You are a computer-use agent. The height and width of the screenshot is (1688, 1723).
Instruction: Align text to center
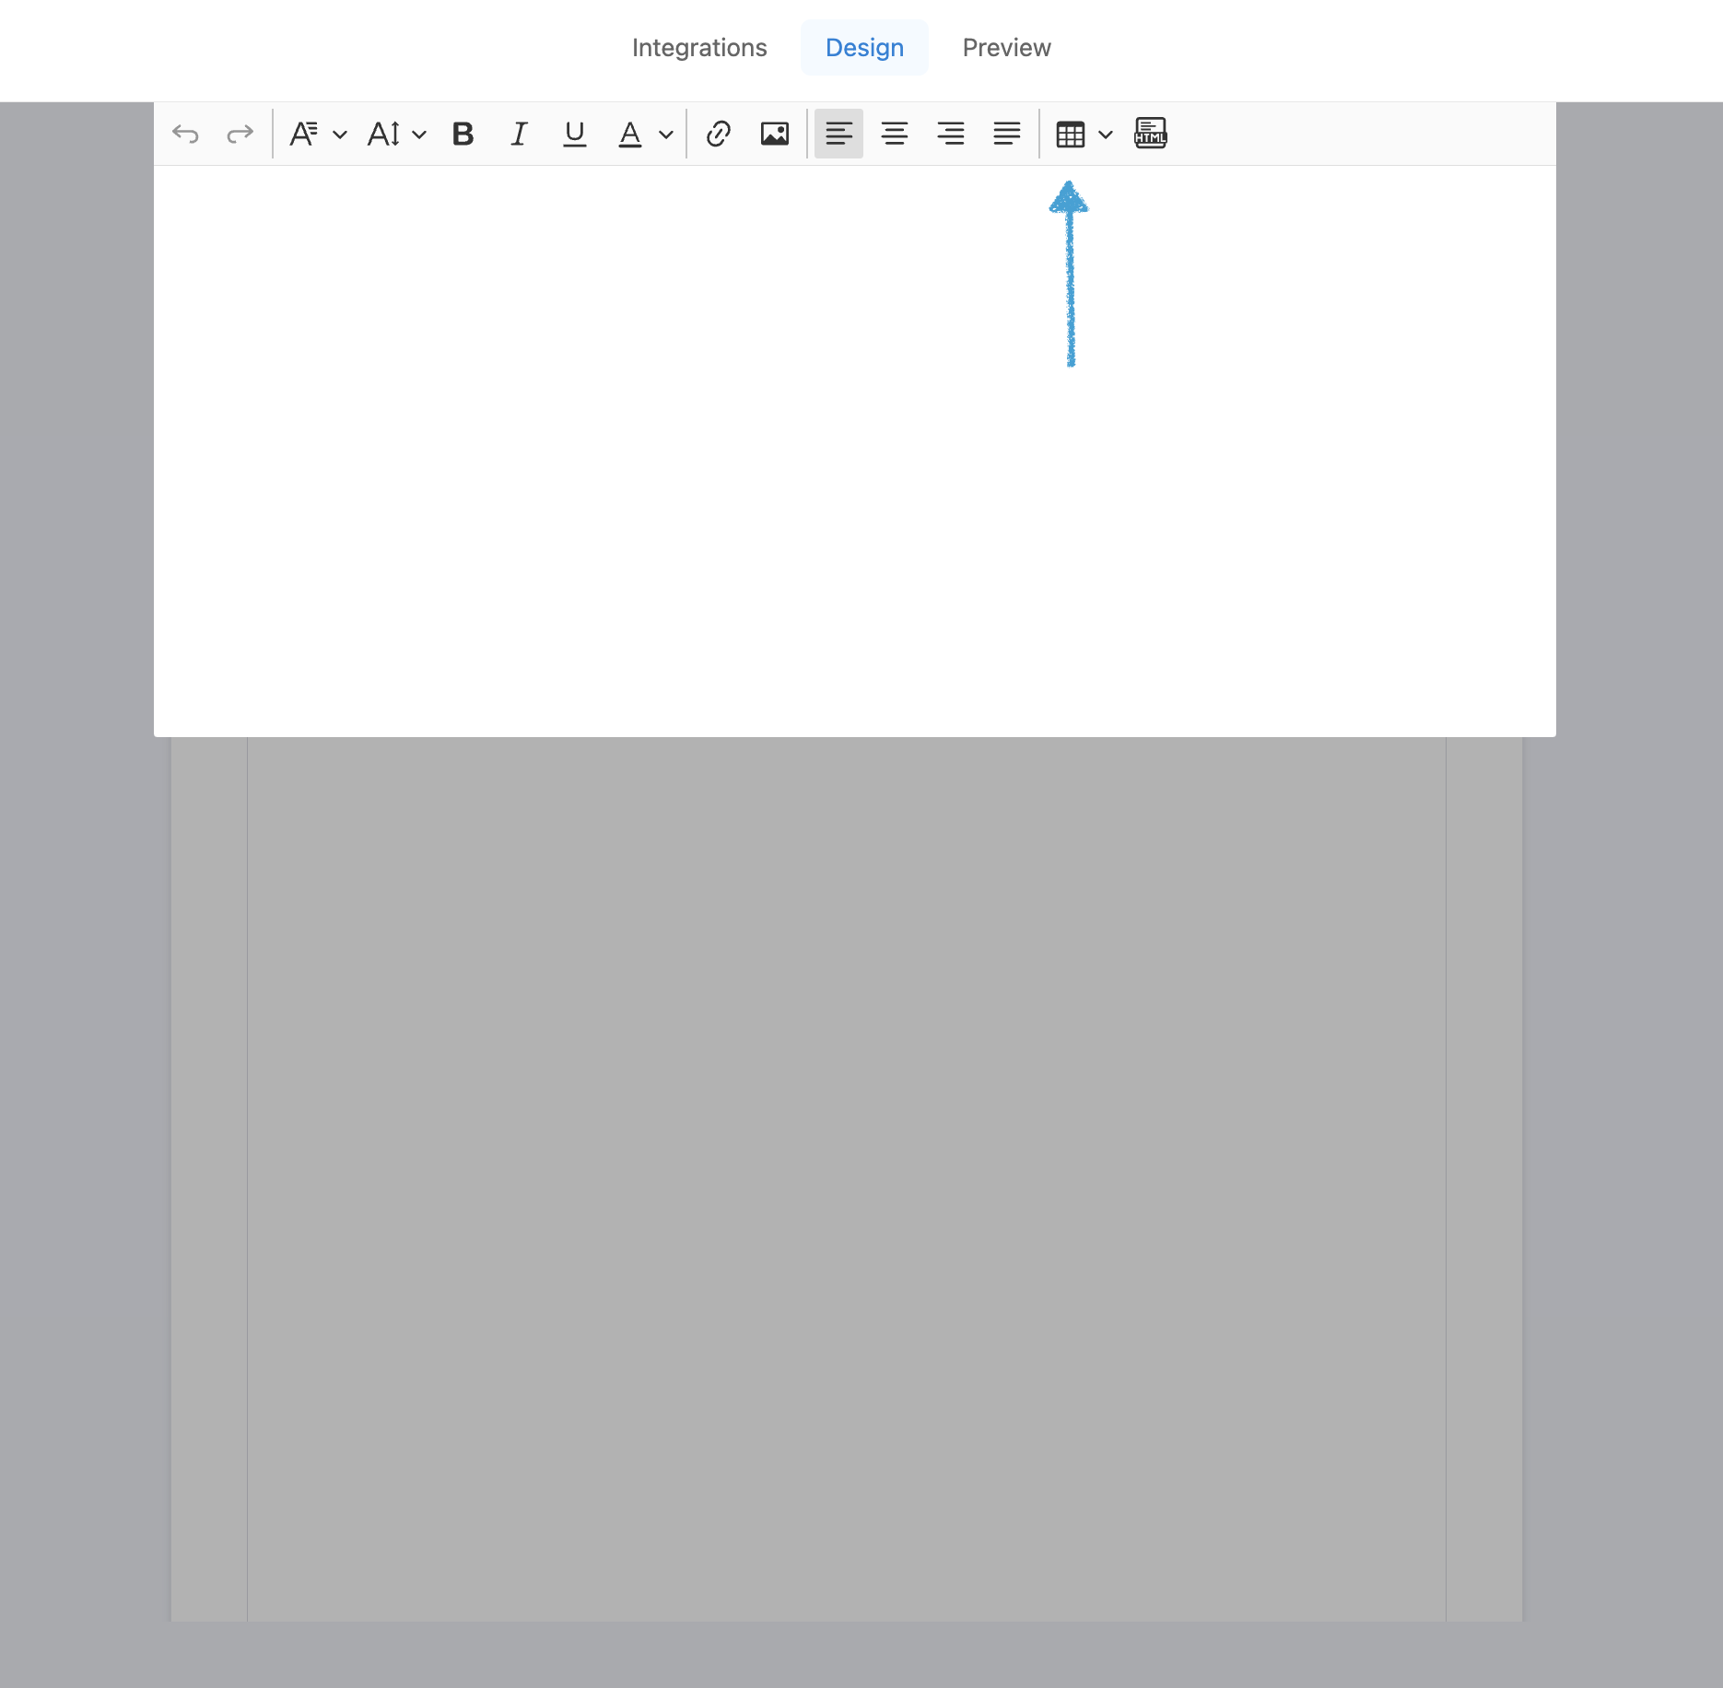coord(894,135)
